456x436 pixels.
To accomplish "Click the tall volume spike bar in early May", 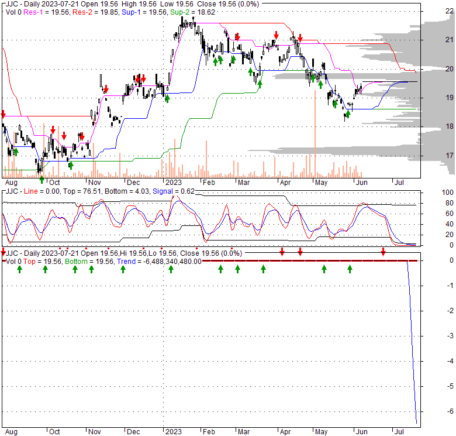I will coord(315,134).
